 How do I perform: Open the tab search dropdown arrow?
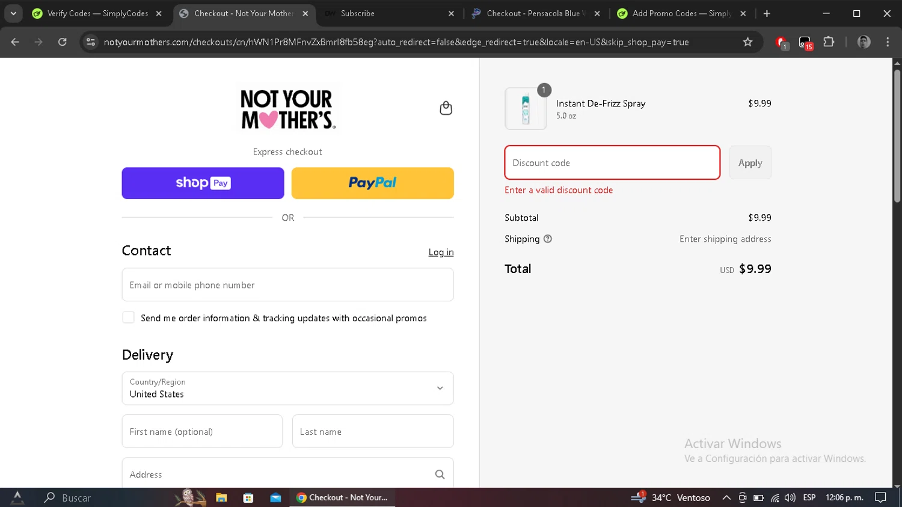click(x=13, y=13)
